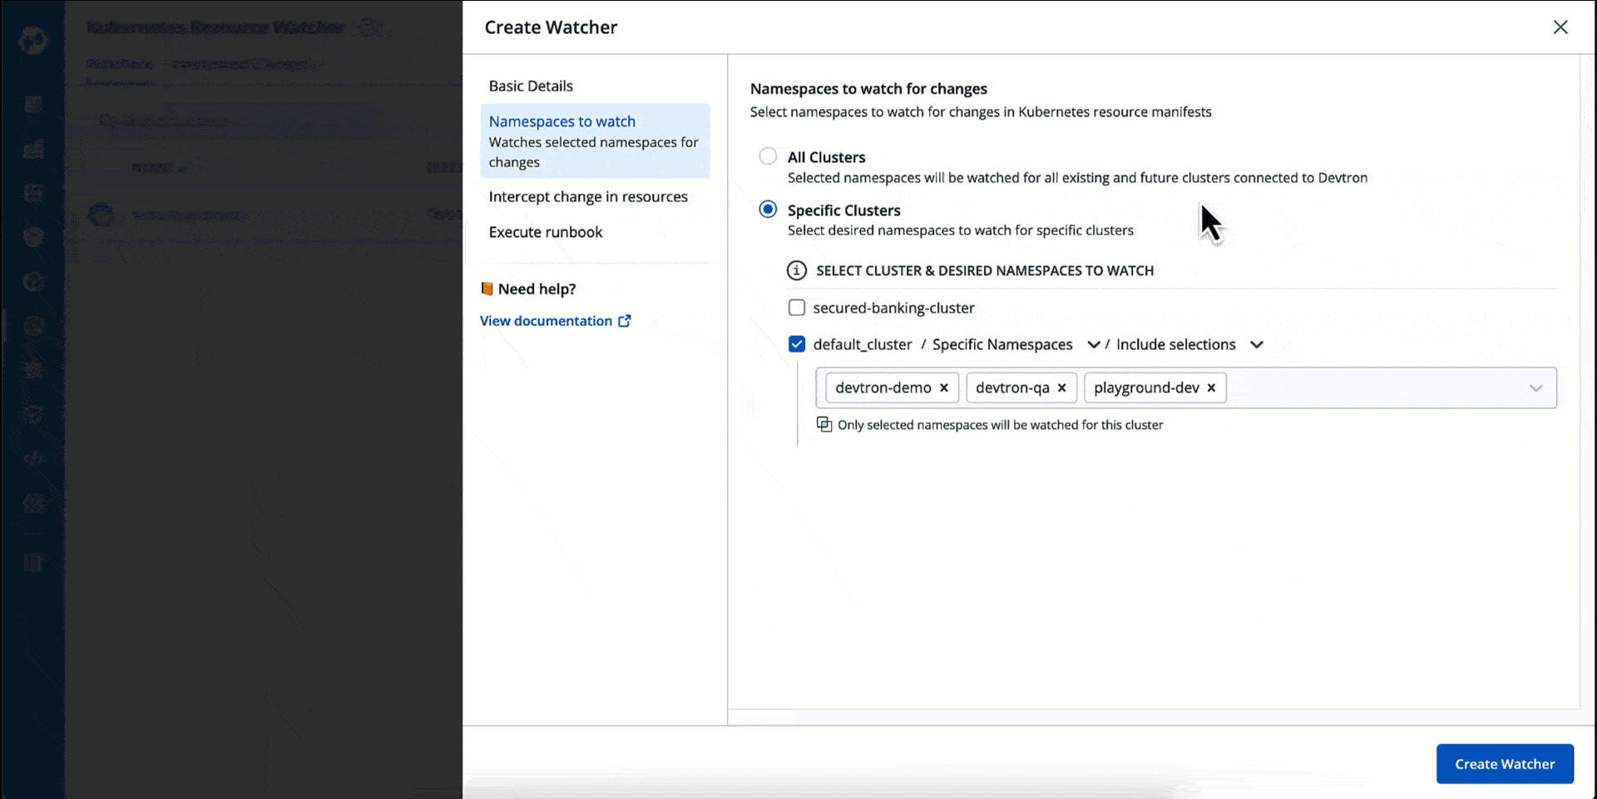Viewport: 1597px width, 799px height.
Task: Open the Include selections dropdown
Action: [x=1256, y=345]
